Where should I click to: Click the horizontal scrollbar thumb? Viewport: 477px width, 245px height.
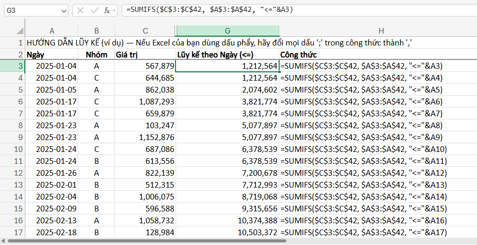147,241
